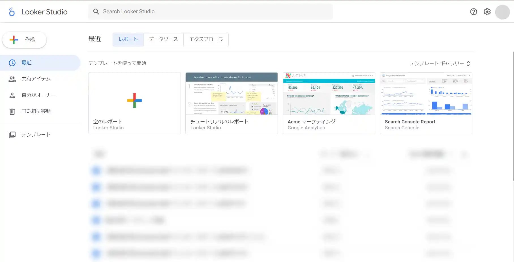The image size is (514, 262).
Task: Click the people icon beside 共有アイテム
Action: click(x=12, y=79)
